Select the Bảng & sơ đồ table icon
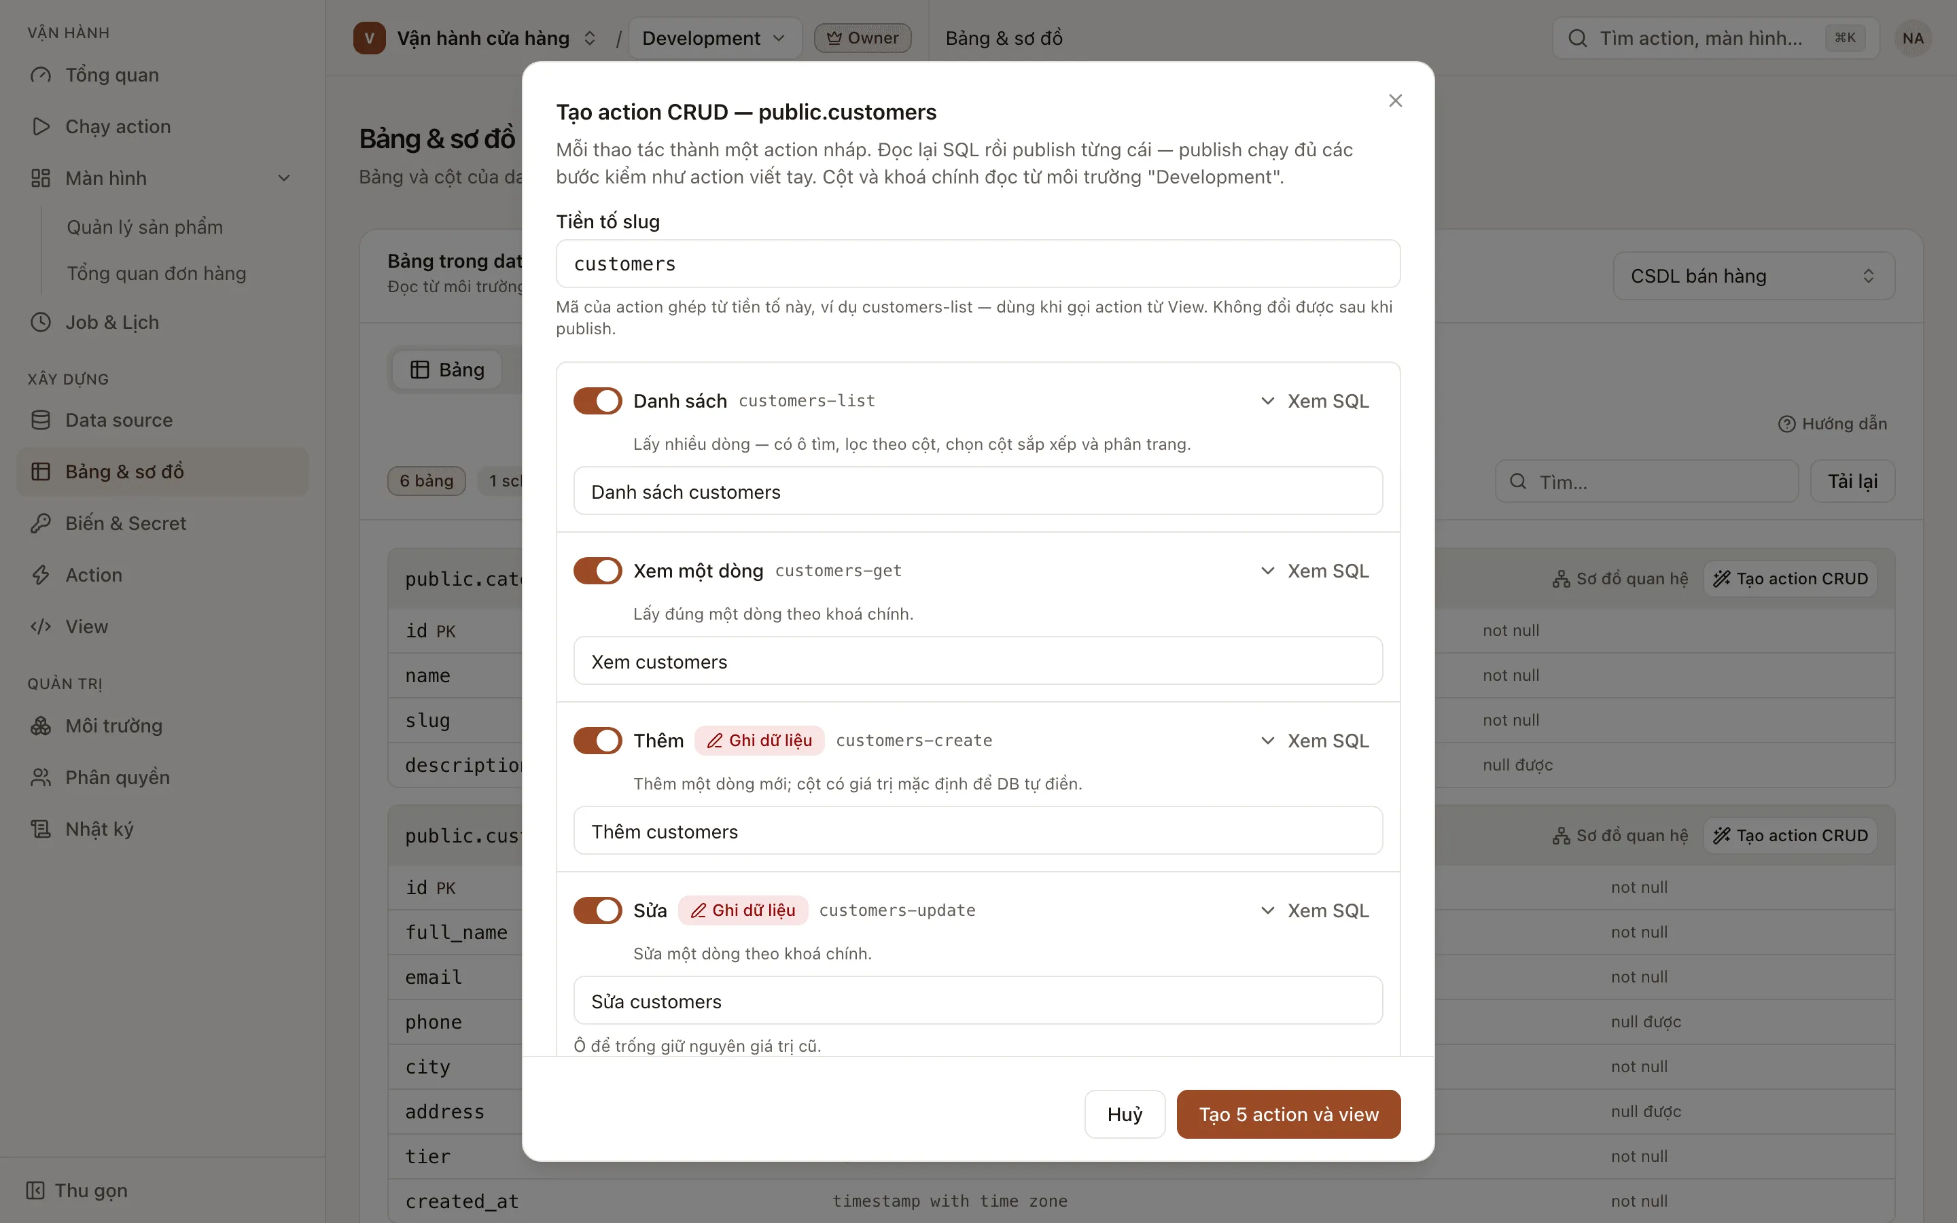 click(x=41, y=472)
